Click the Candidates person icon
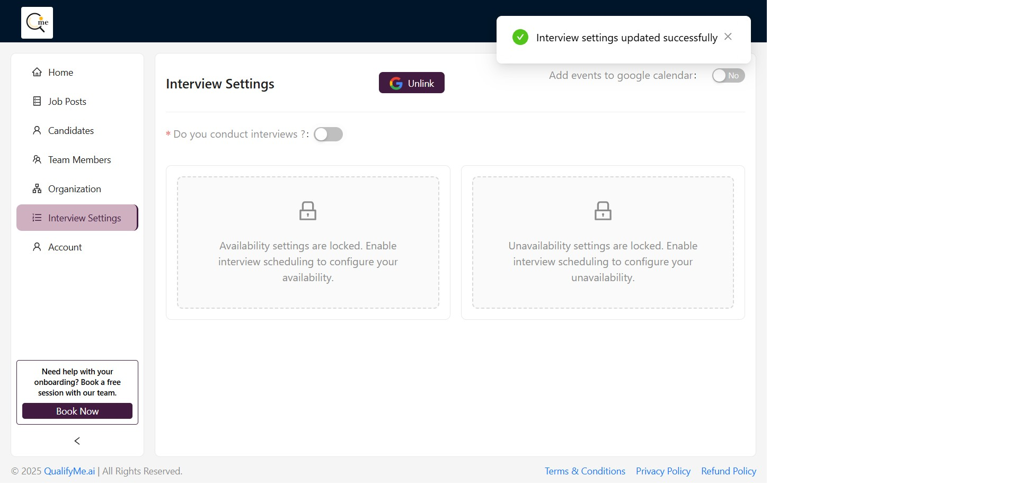 37,130
